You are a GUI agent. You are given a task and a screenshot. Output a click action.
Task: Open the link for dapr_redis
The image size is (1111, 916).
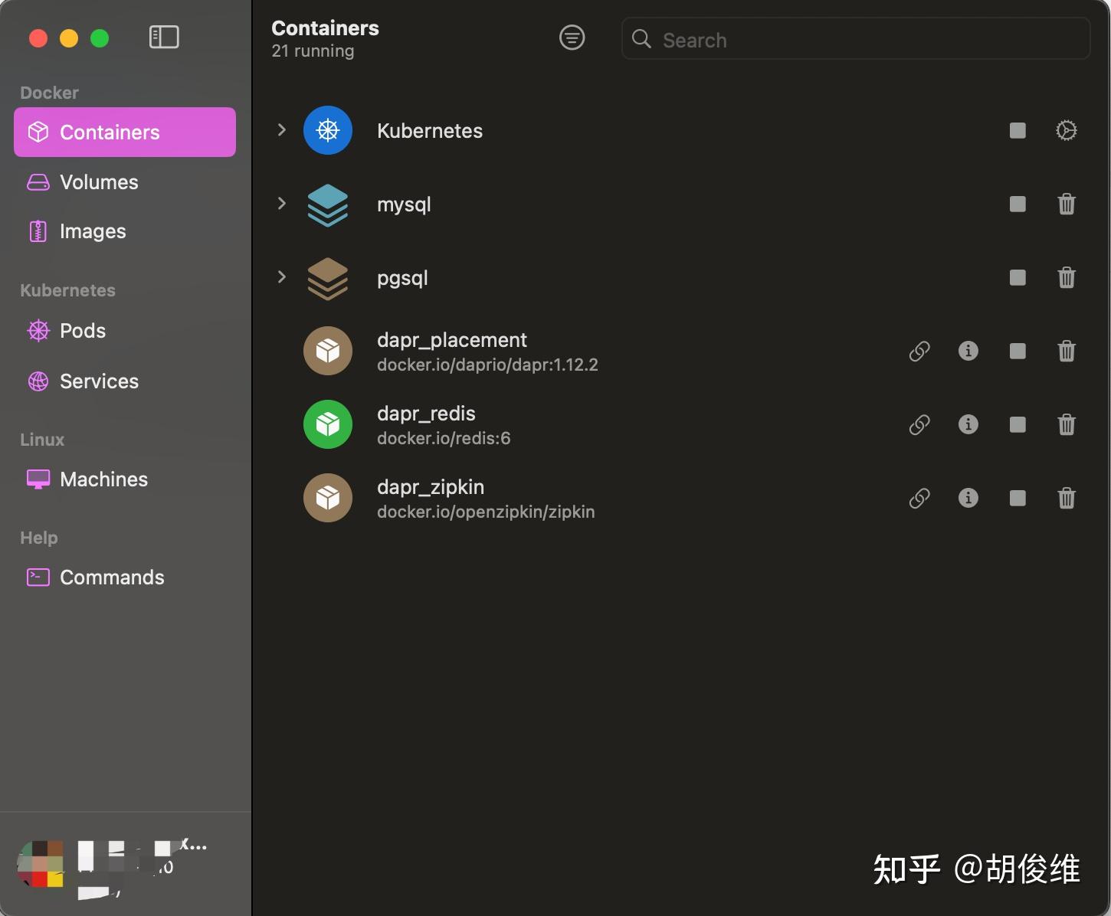click(919, 424)
